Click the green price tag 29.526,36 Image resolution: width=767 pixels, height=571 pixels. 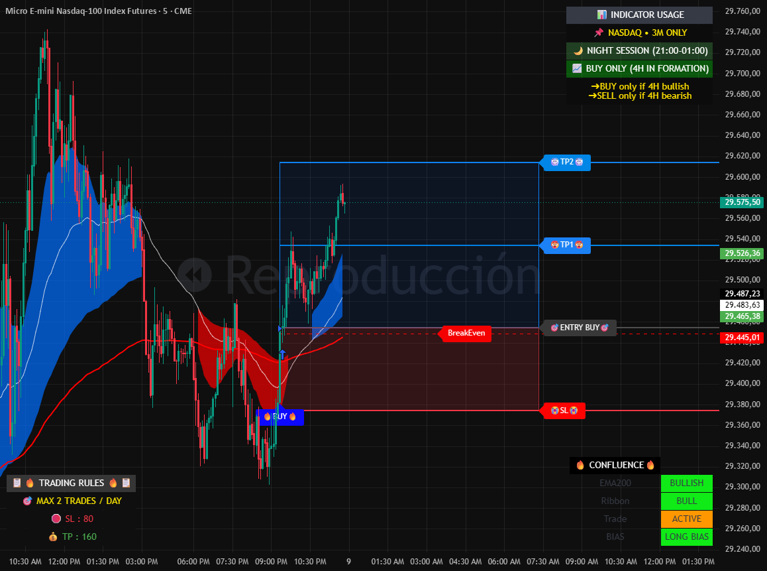click(x=742, y=253)
